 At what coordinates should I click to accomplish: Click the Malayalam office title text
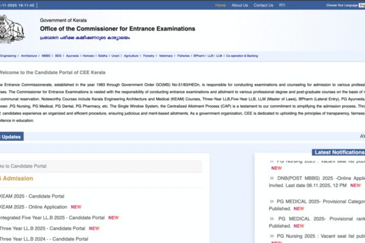85,38
